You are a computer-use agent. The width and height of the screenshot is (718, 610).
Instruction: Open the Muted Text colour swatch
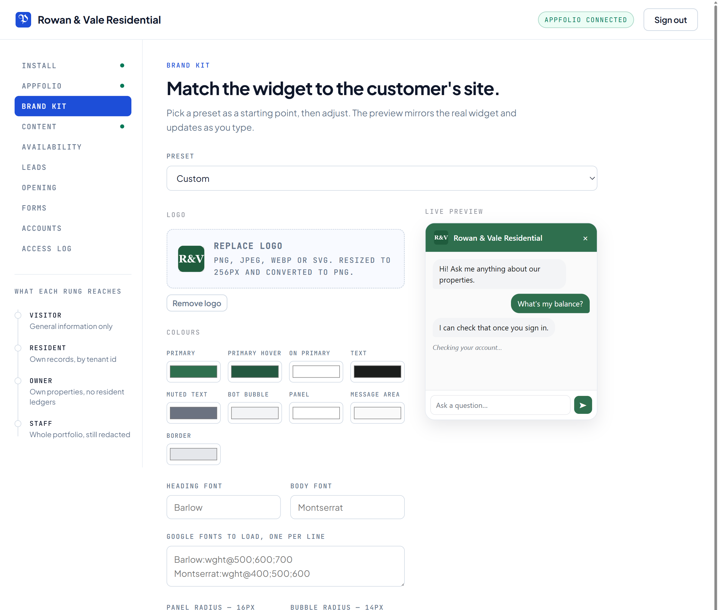point(194,413)
